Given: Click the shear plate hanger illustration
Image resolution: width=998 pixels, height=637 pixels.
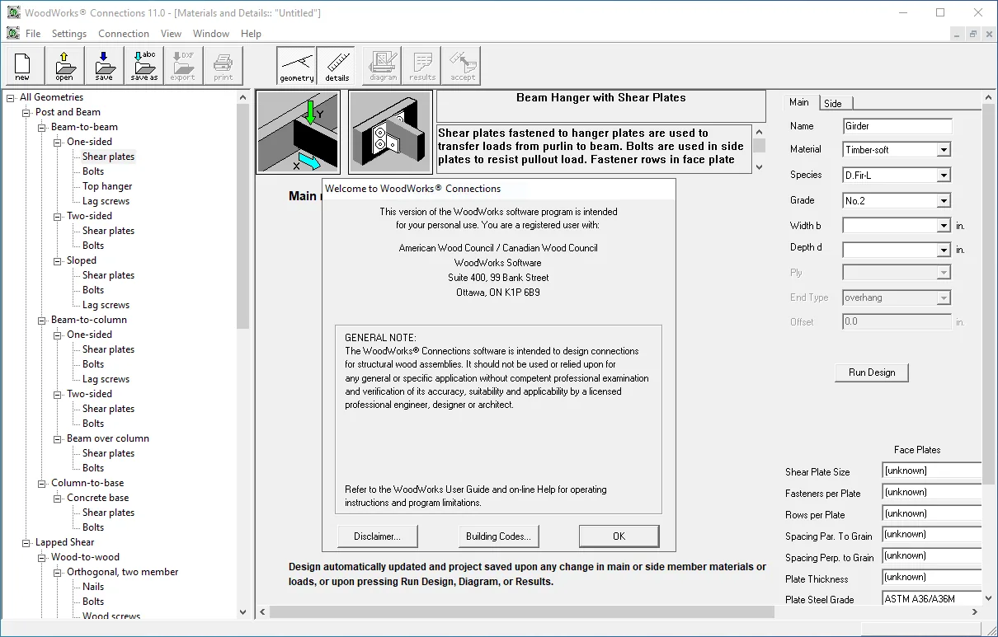Looking at the screenshot, I should pos(391,132).
